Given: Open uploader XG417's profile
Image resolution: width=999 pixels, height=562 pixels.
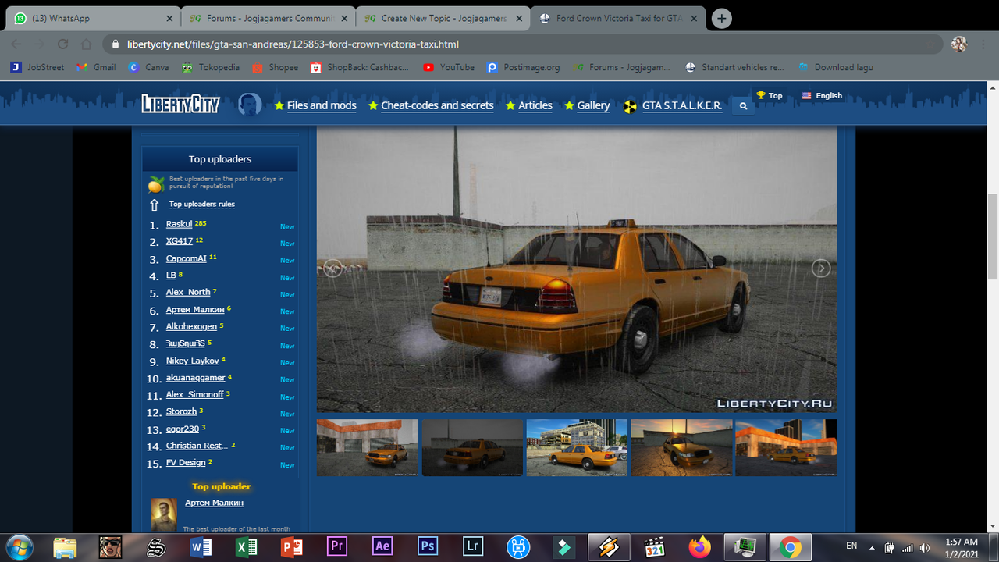Looking at the screenshot, I should [x=180, y=241].
